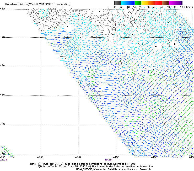Image resolution: width=194 pixels, height=171 pixels.
Task: Click the note line '3)Data buffer is 22 hrs'
Action: tap(95, 167)
